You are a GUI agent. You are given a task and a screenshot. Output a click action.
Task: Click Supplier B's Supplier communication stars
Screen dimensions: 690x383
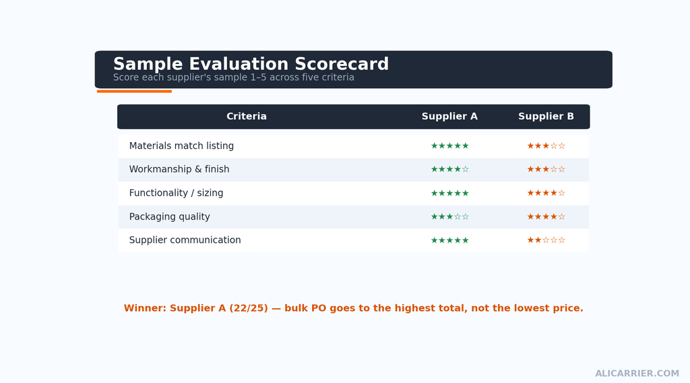[546, 240]
